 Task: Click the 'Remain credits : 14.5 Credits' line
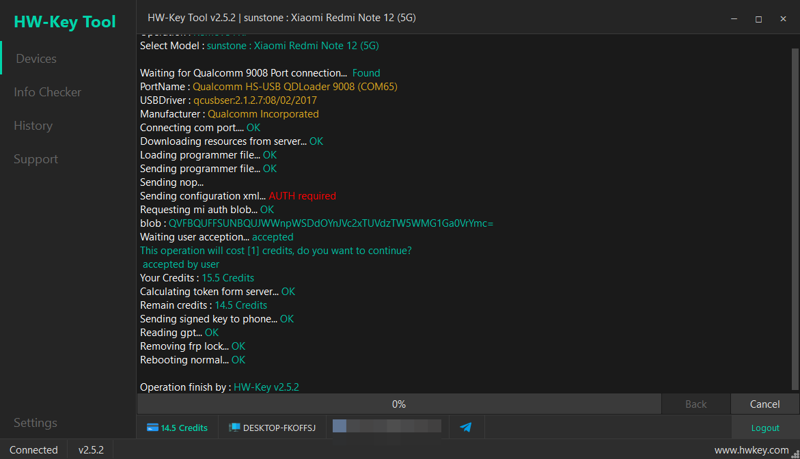click(x=204, y=305)
